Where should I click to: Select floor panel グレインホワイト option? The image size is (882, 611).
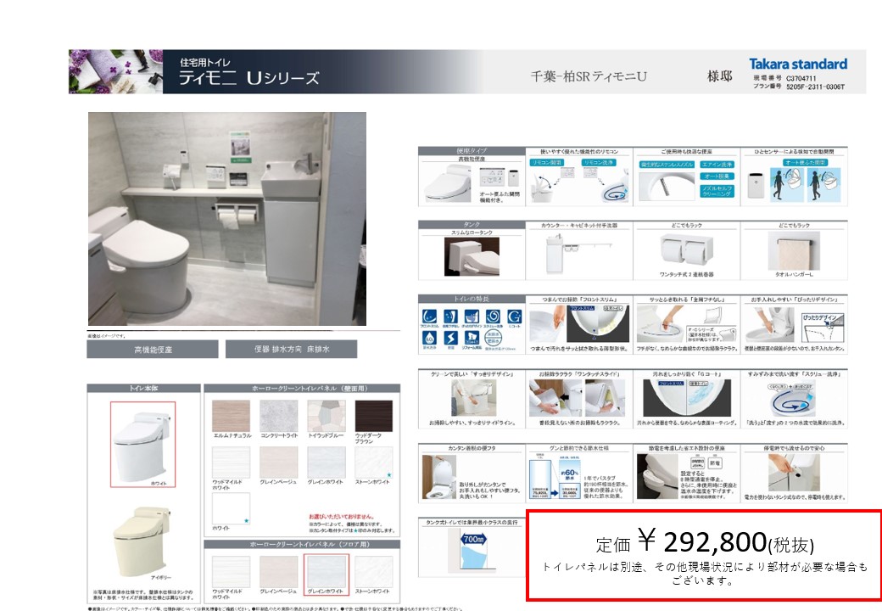coord(327,570)
